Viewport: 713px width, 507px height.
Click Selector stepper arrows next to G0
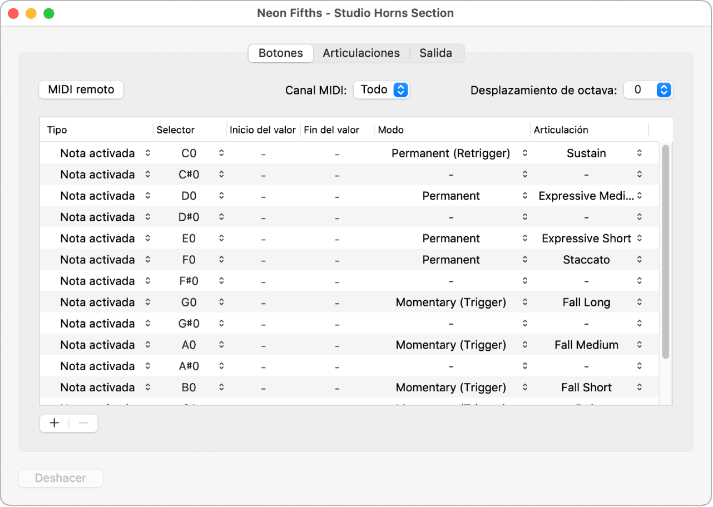click(x=221, y=302)
